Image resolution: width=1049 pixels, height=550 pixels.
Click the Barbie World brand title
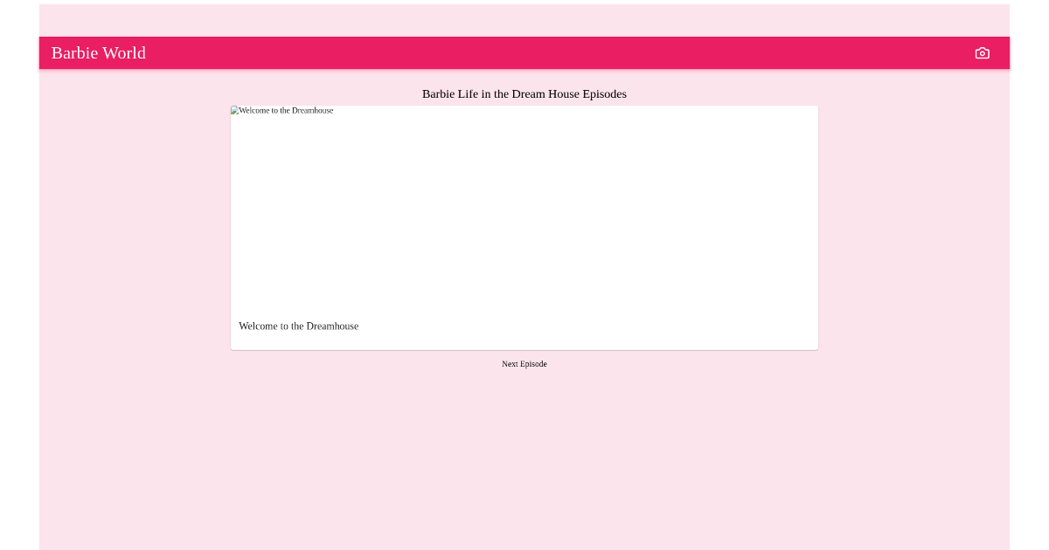[98, 52]
